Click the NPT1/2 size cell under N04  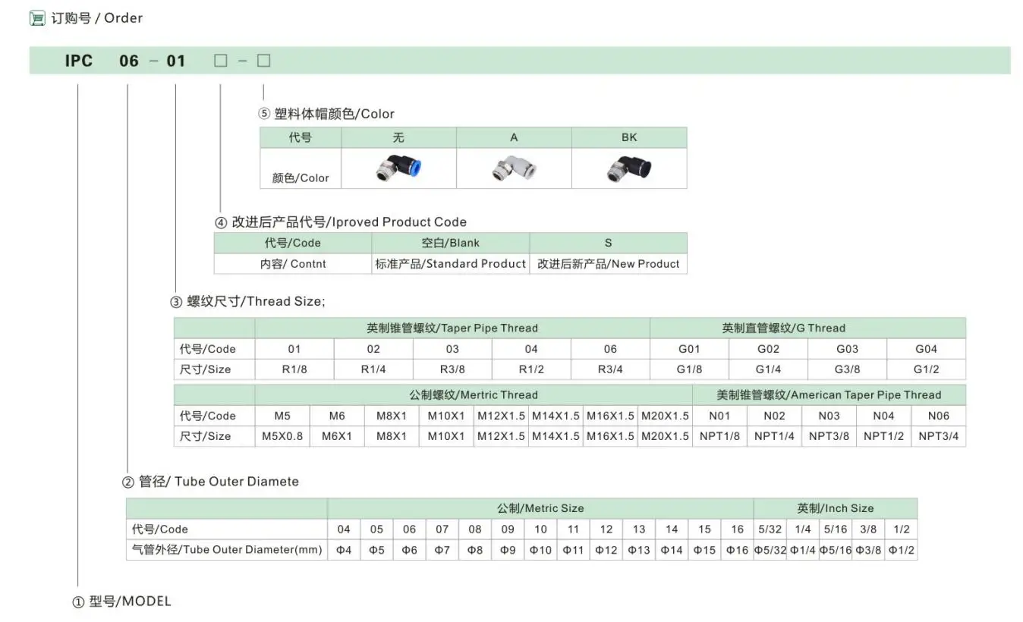coord(883,436)
